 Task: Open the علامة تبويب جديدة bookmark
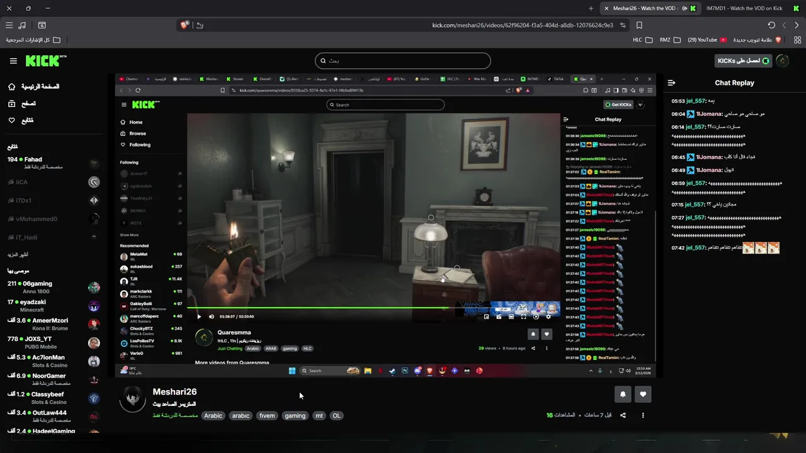tap(757, 40)
